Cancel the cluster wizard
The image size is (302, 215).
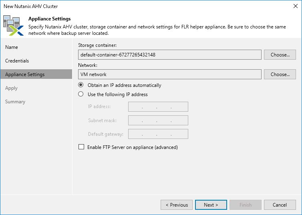pos(280,205)
